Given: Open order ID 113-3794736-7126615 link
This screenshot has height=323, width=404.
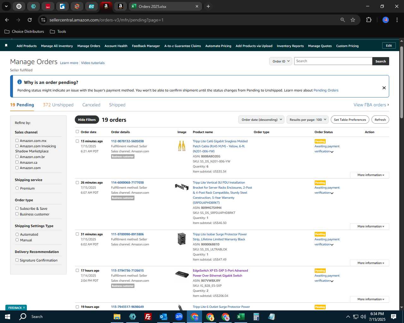Looking at the screenshot, I should click(x=127, y=271).
